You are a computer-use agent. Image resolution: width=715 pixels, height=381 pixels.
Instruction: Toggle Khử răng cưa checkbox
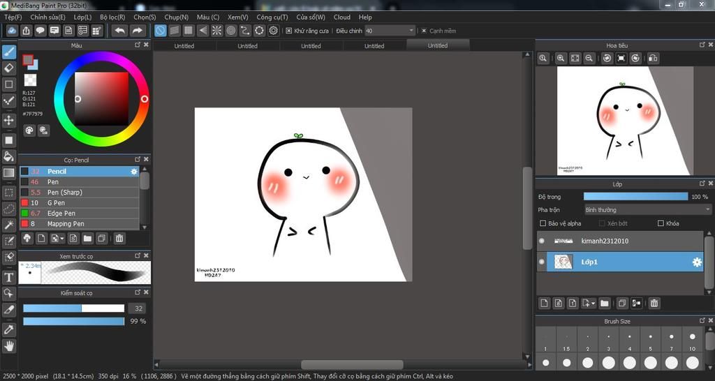click(288, 31)
